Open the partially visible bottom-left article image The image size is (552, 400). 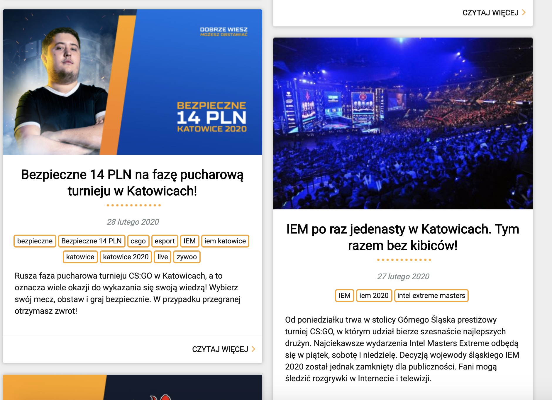click(133, 387)
